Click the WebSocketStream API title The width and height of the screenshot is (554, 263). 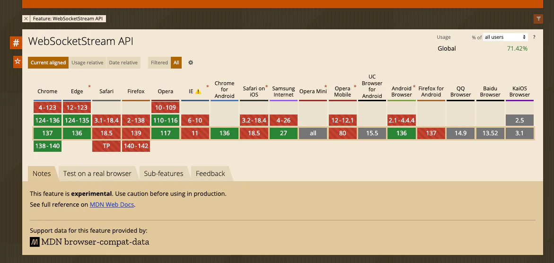[81, 41]
